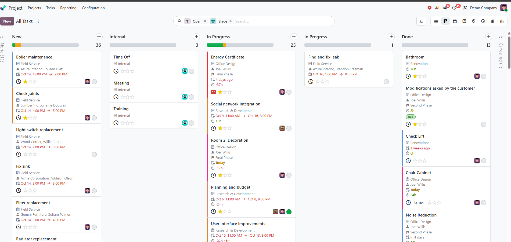Click the red recording indicator icon
Screen dimensions: 511x242
(x=430, y=8)
